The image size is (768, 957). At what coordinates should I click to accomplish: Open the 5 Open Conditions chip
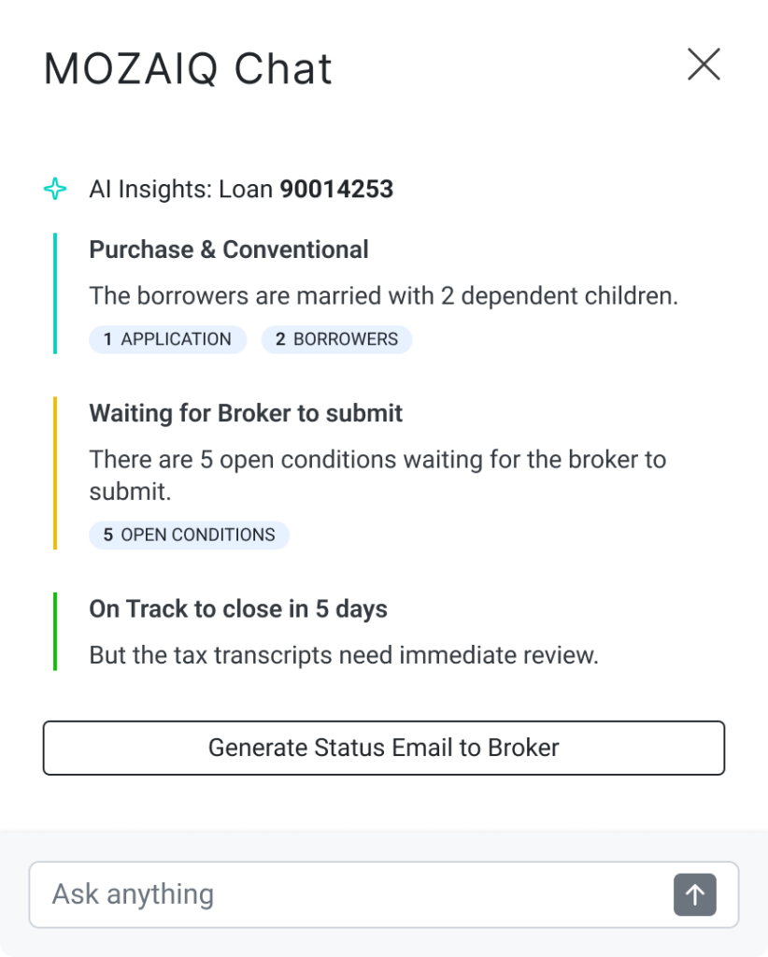[x=190, y=536]
